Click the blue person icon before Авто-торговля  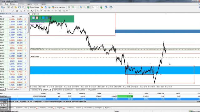pyautogui.click(x=46, y=7)
